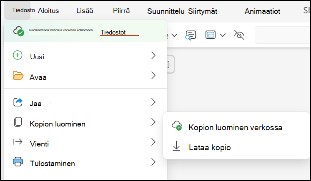The image size is (311, 181).
Task: Click the Tulostaminen printer icon
Action: 18,161
